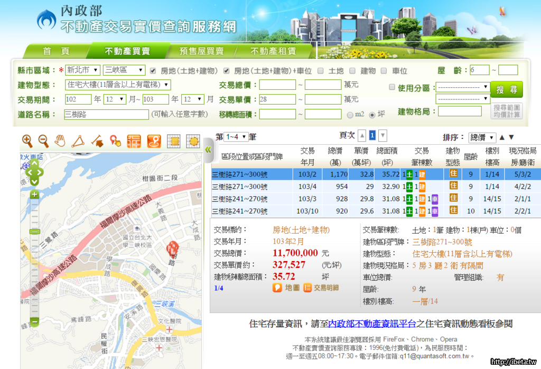Expand the 排序 總價 sort dropdown
Screen dimensions: 541x369
point(482,137)
